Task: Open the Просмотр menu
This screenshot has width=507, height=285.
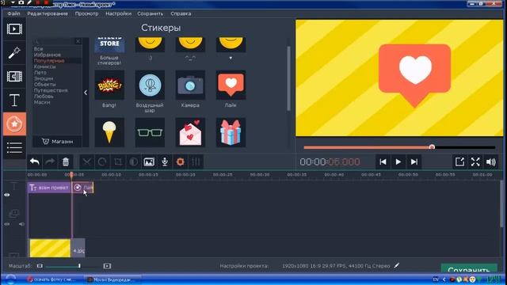Action: coord(86,13)
